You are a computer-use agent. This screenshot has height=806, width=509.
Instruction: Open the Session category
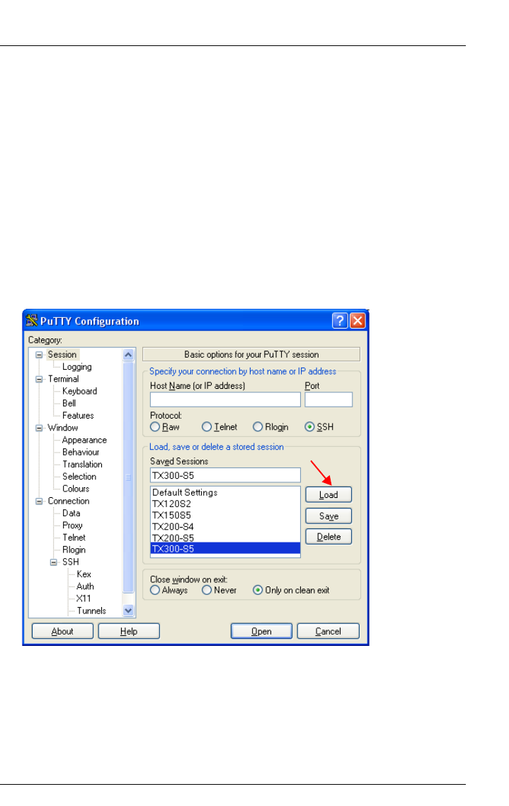click(62, 355)
